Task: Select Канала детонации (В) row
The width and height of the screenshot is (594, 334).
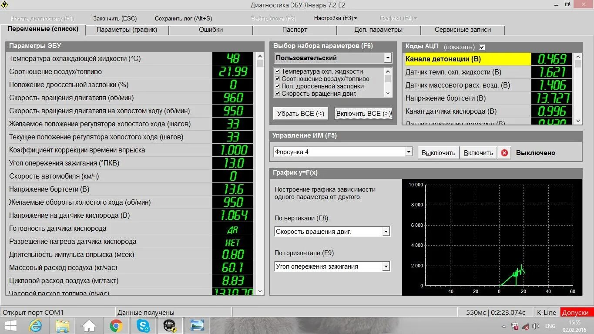Action: coord(488,59)
